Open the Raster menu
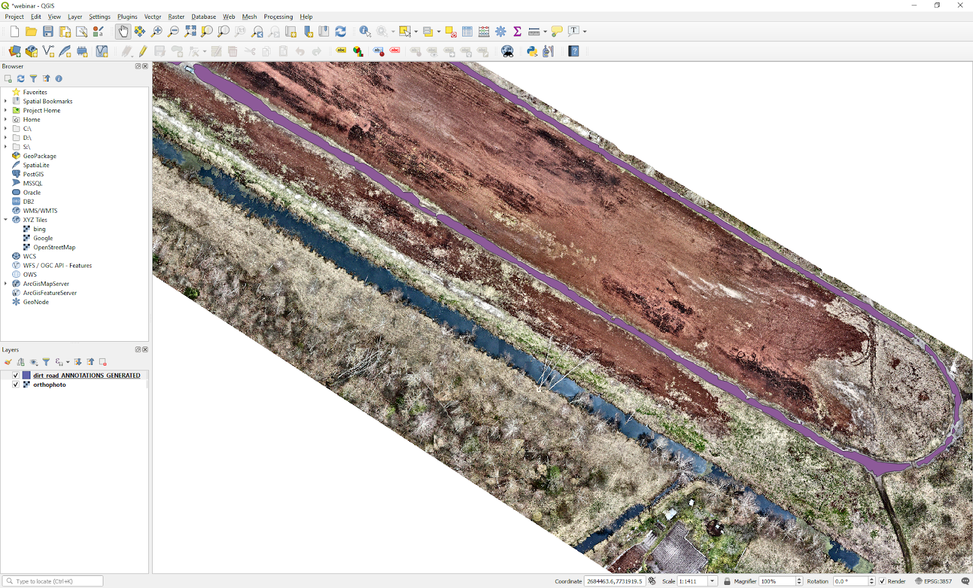This screenshot has height=588, width=973. pos(176,17)
